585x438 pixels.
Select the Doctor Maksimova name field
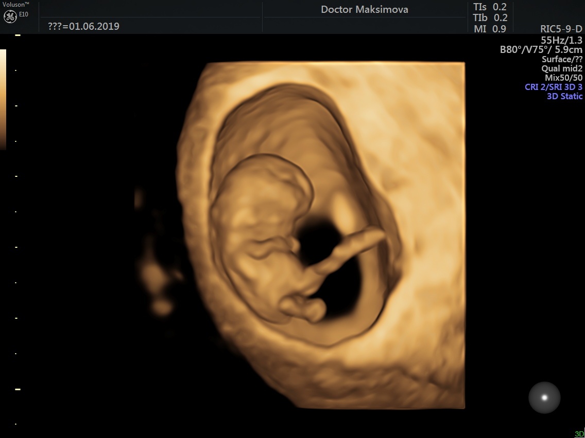tap(365, 10)
